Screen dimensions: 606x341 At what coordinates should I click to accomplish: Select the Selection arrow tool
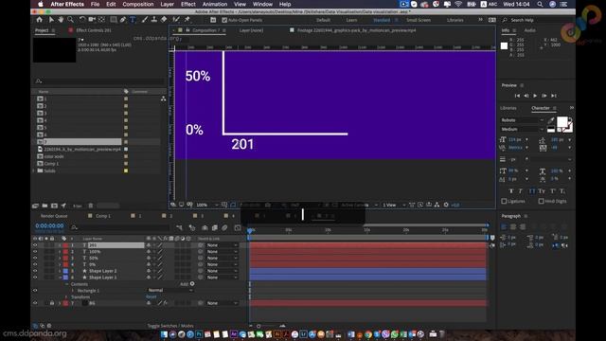tap(51, 19)
